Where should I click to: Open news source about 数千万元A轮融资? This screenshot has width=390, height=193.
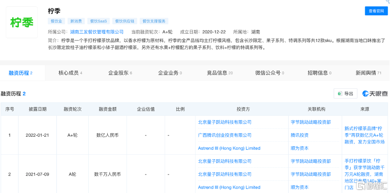(x=365, y=174)
